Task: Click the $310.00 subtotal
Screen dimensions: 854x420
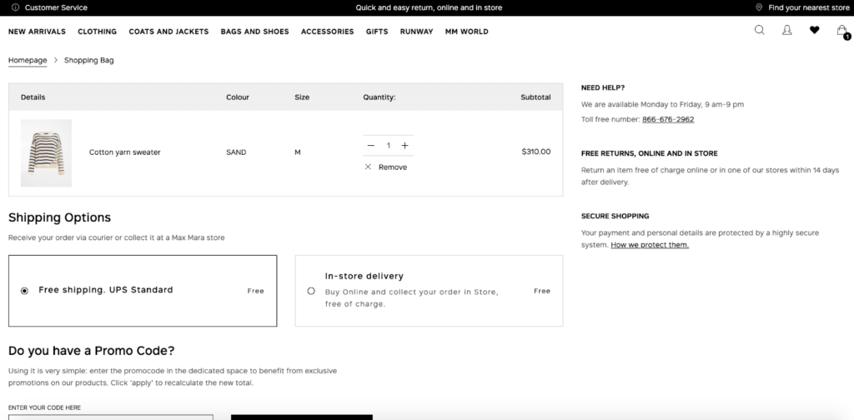Action: (x=536, y=152)
